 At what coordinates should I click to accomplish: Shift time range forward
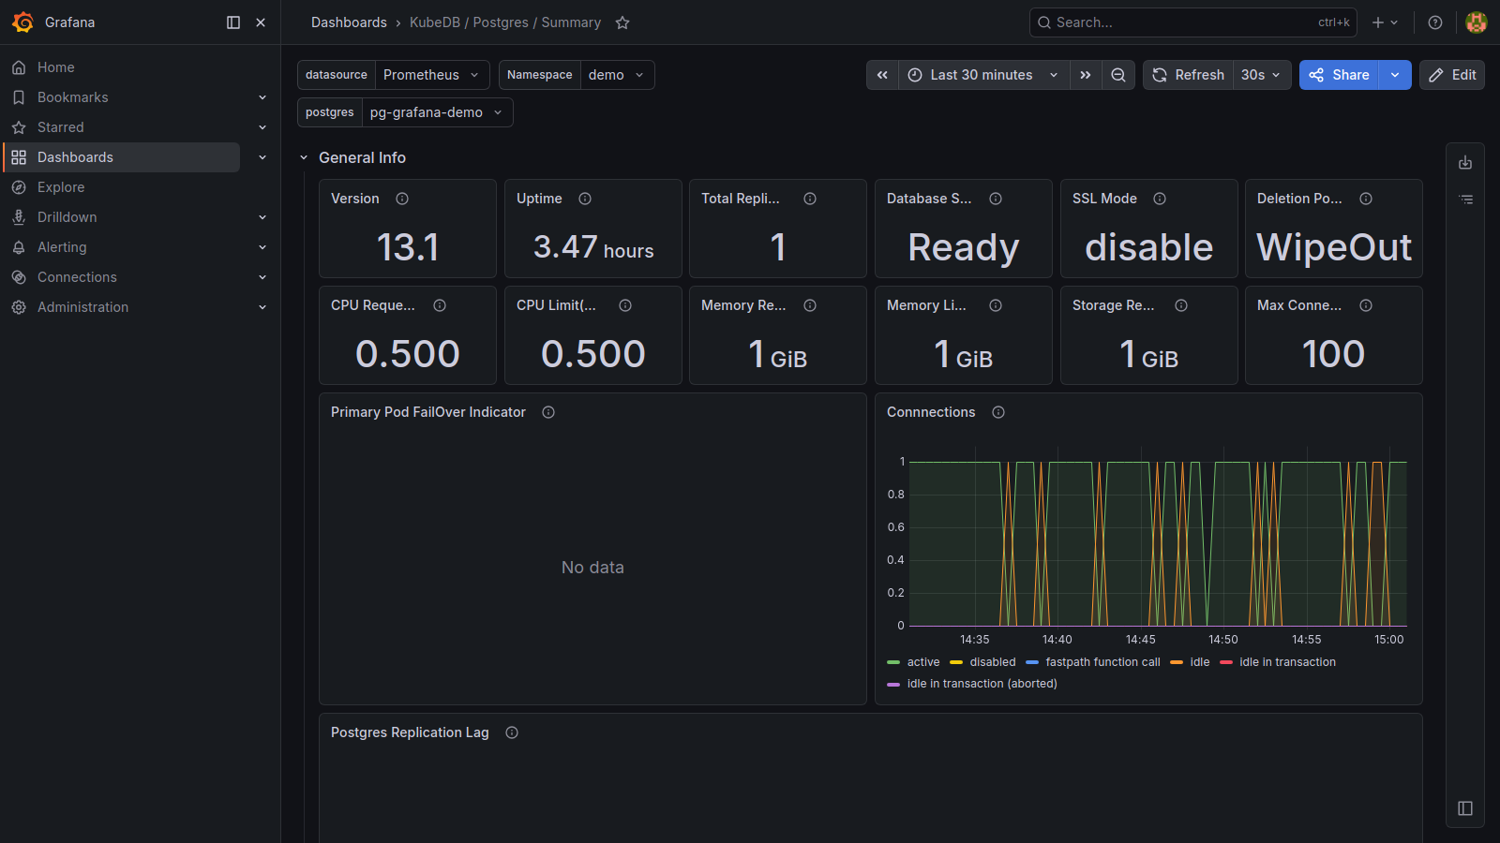1086,75
